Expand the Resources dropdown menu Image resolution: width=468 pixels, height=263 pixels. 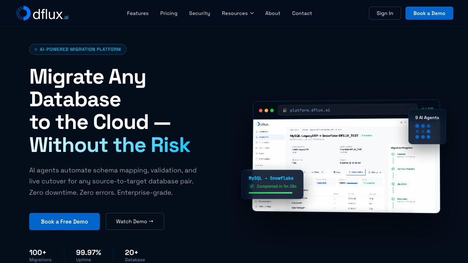pos(238,13)
